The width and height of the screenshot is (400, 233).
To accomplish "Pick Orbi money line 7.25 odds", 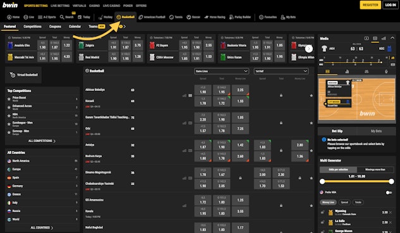I will click(240, 129).
